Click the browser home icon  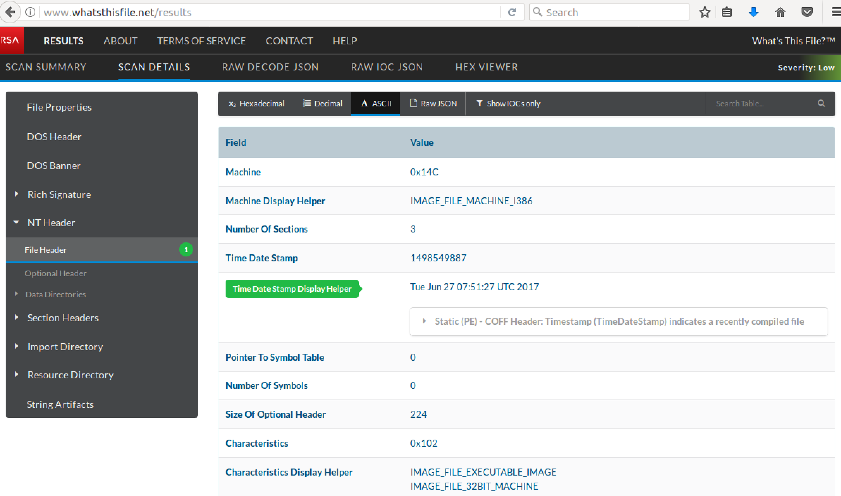pos(780,12)
